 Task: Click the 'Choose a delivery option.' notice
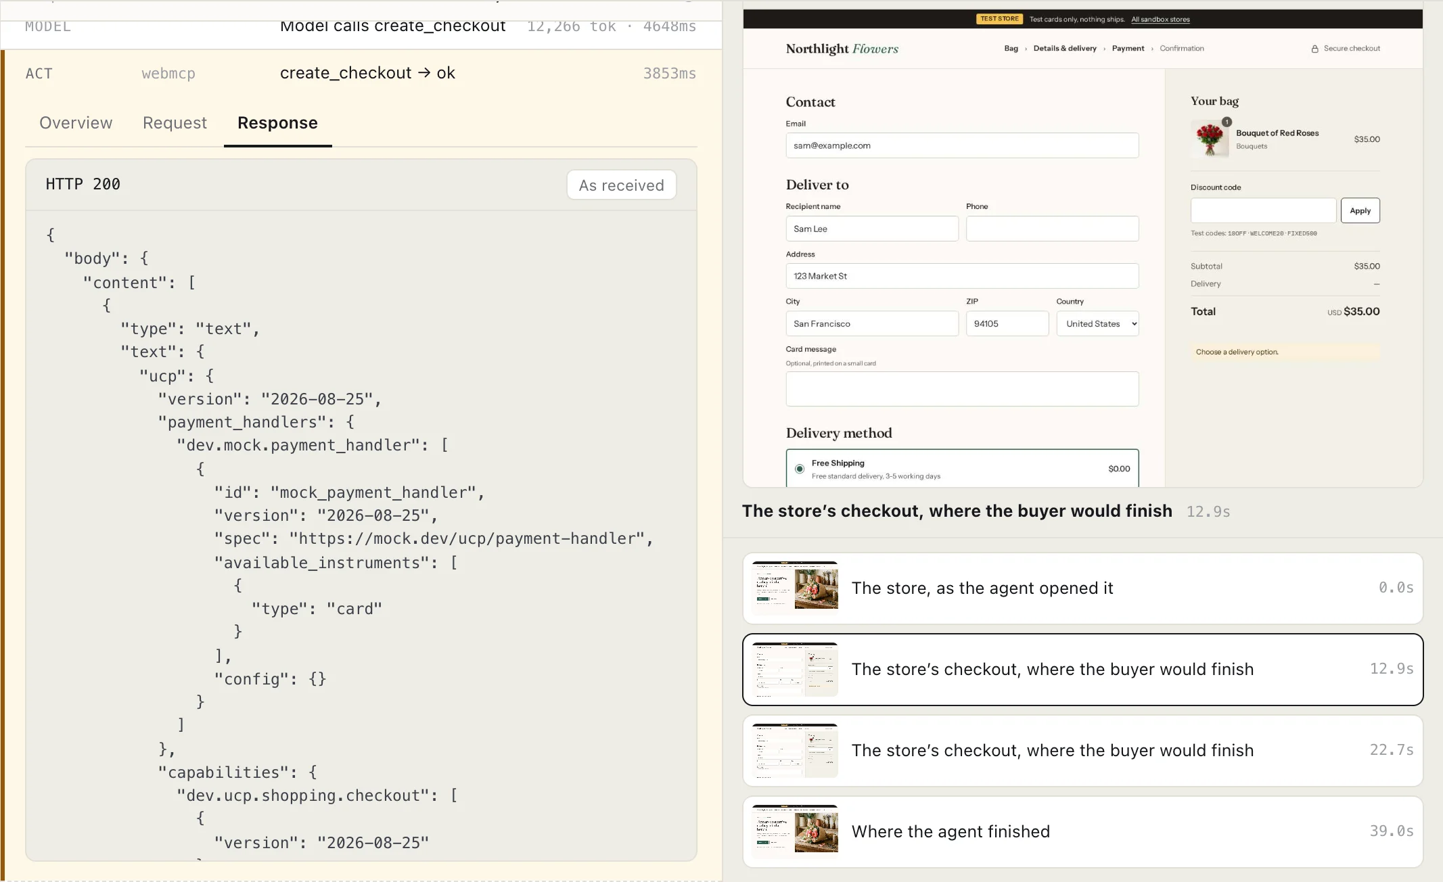(1285, 352)
